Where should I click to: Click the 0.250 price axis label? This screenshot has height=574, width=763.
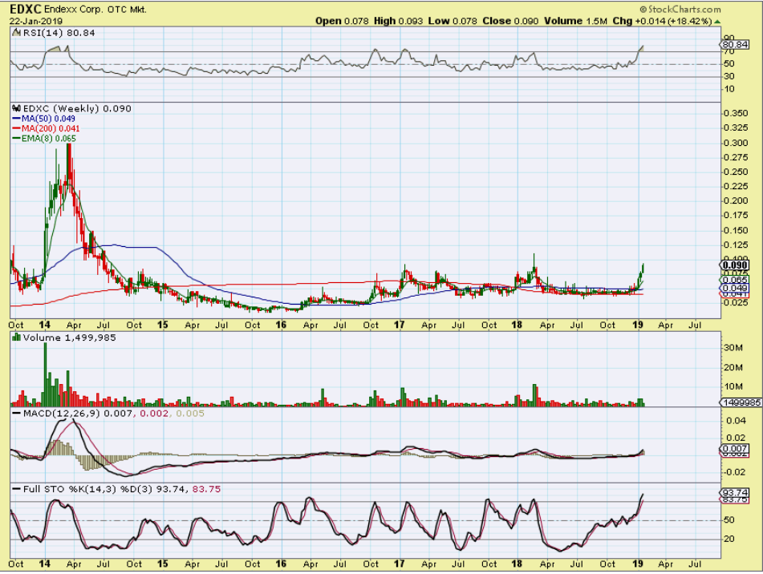coord(735,172)
